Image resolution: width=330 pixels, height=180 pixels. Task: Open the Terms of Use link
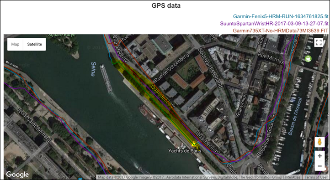tap(315, 177)
